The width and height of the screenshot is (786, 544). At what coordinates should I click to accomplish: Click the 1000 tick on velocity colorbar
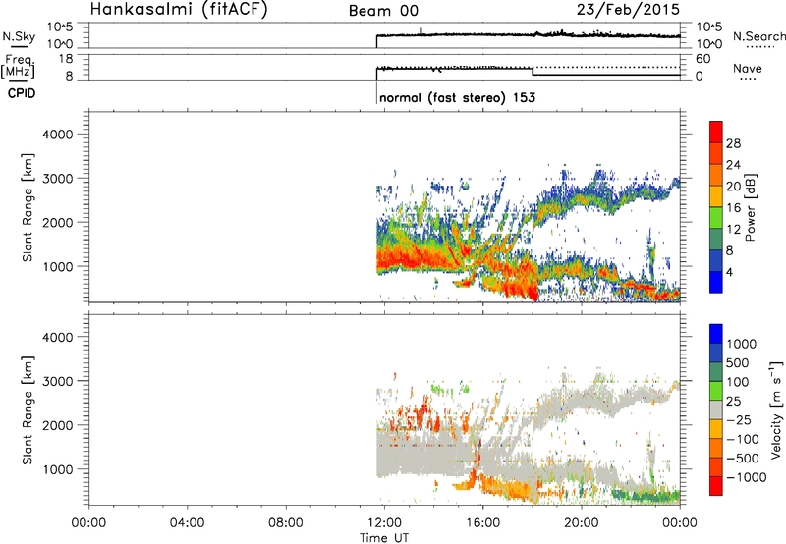point(742,344)
